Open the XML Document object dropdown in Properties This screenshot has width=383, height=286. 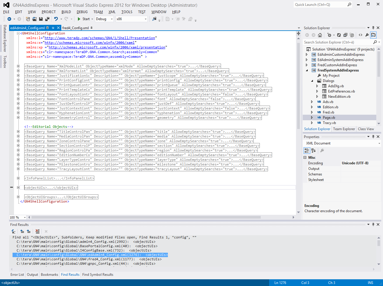tap(379, 143)
